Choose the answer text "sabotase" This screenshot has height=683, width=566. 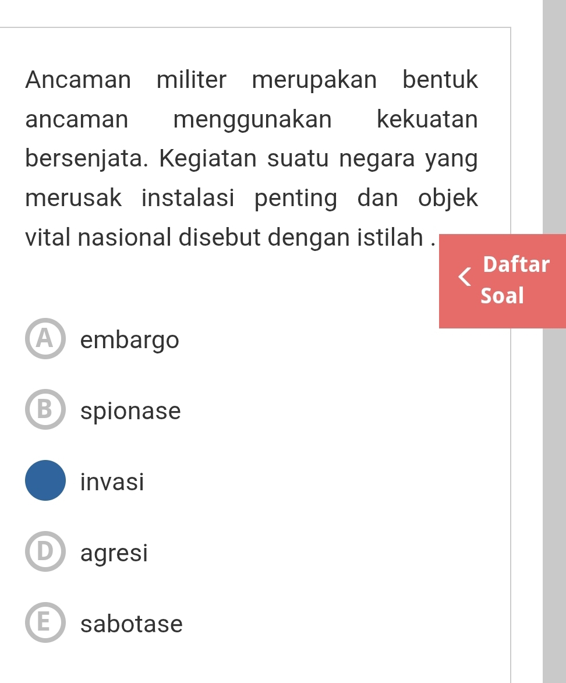click(x=132, y=624)
